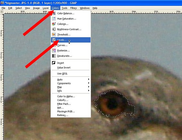This screenshot has width=182, height=140.
Task: Toggle Use GEGL option
Action: [71, 74]
